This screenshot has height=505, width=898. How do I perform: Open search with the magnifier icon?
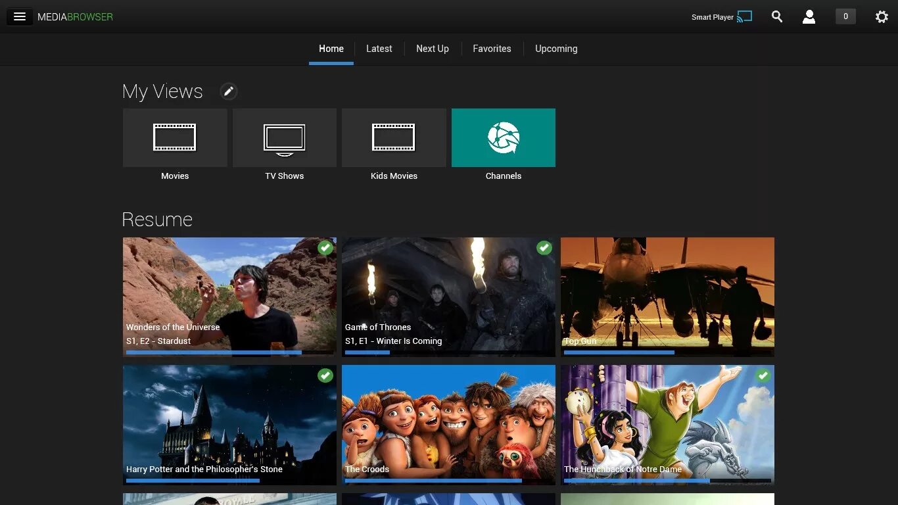point(777,17)
